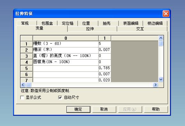
Task: Edit the 圆锥角 value 0
Action: 105,62
